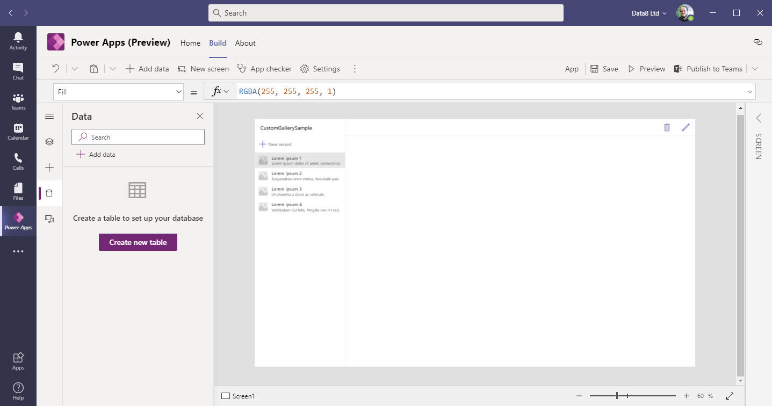Open Calls in the Teams sidebar
Screen dimensions: 772x406
click(x=18, y=161)
